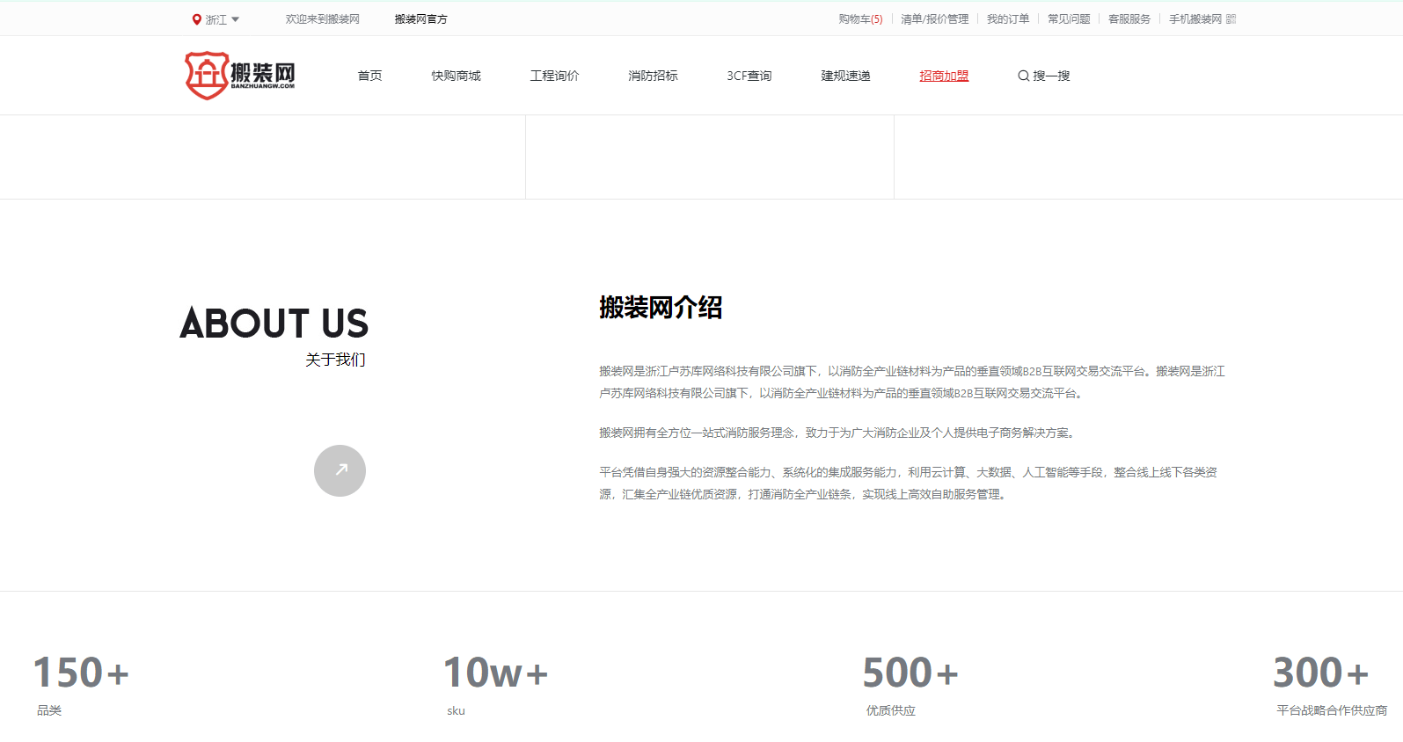Viewport: 1403px width, 742px height.
Task: Open the 招商加盟 link
Action: 944,76
